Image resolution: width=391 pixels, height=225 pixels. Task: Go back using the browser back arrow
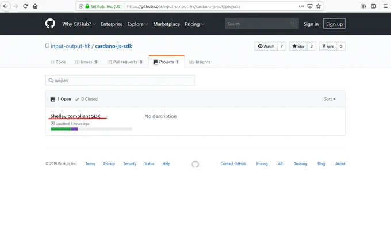tap(6, 6)
